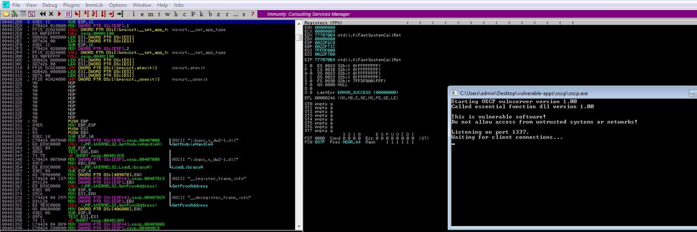
Task: Select the LastErr ERROR_SUCCESS line
Action: (356, 92)
